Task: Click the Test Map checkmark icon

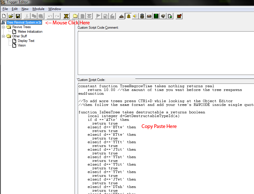Action: tap(179, 16)
